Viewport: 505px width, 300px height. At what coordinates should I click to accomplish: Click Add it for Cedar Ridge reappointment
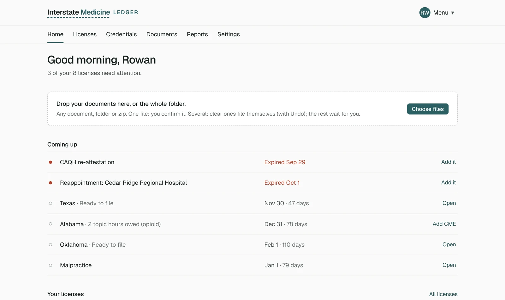point(449,183)
